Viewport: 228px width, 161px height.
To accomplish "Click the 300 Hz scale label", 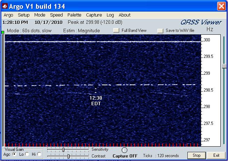I will (207, 40).
